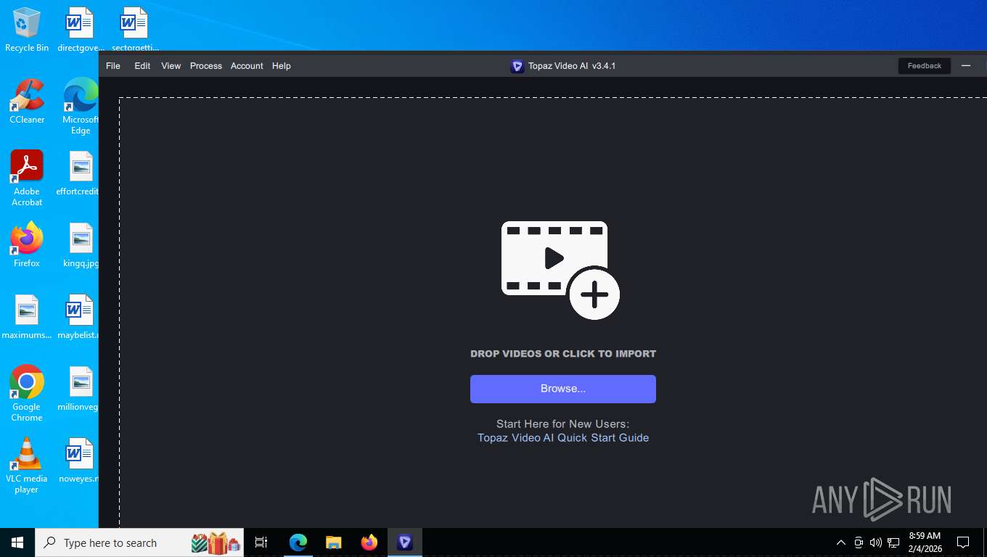Open File Explorer from the taskbar
The width and height of the screenshot is (987, 557).
(334, 542)
